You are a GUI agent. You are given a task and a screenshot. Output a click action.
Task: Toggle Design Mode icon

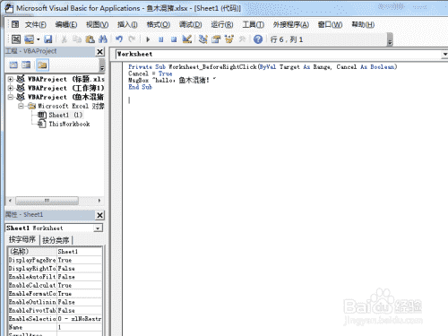(187, 39)
